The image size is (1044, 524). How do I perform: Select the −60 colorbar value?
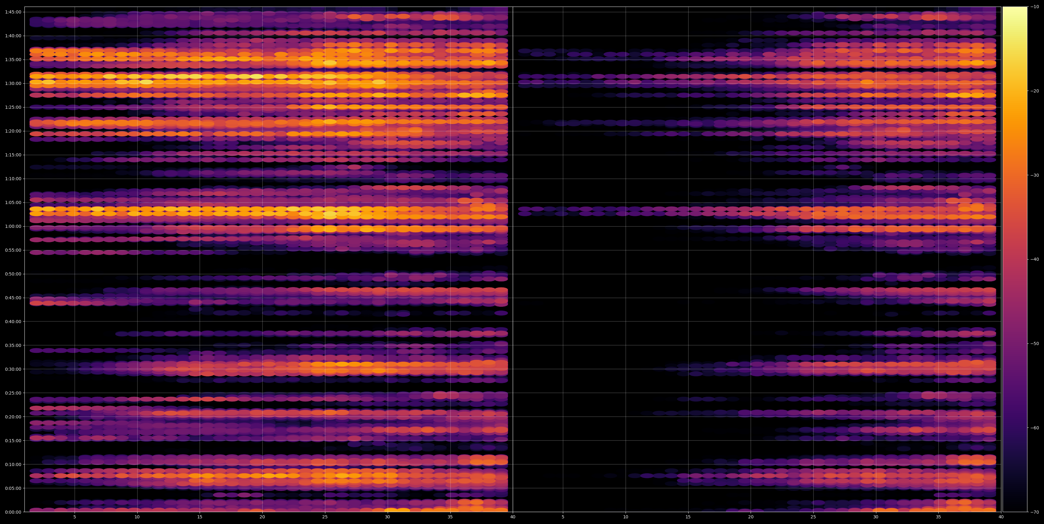click(1035, 428)
